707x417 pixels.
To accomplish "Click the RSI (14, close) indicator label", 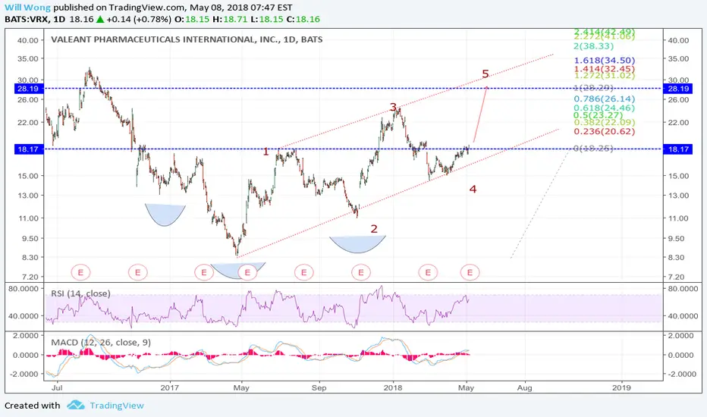I will tap(80, 293).
